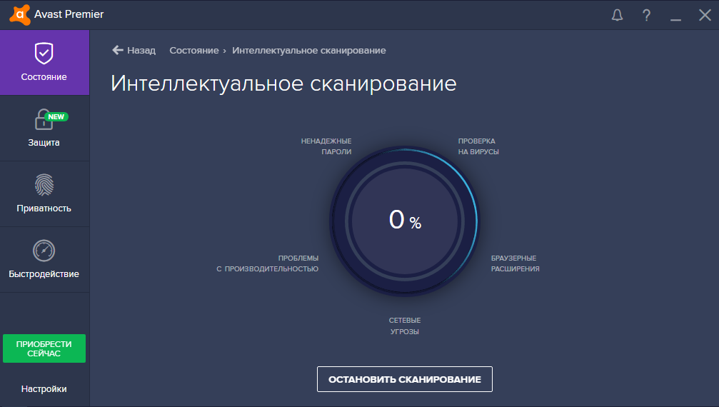Go back with the Назад link
The width and height of the screenshot is (719, 407).
click(x=141, y=51)
